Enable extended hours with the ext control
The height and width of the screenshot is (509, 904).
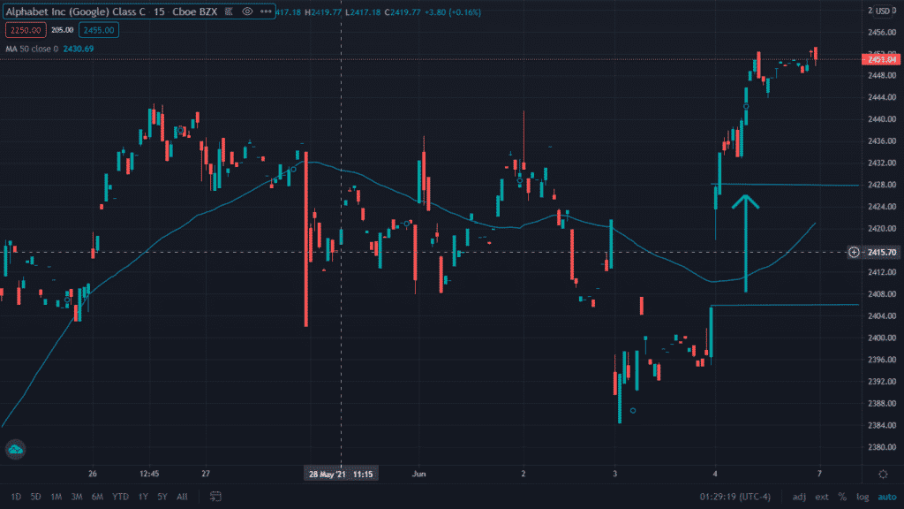[821, 497]
